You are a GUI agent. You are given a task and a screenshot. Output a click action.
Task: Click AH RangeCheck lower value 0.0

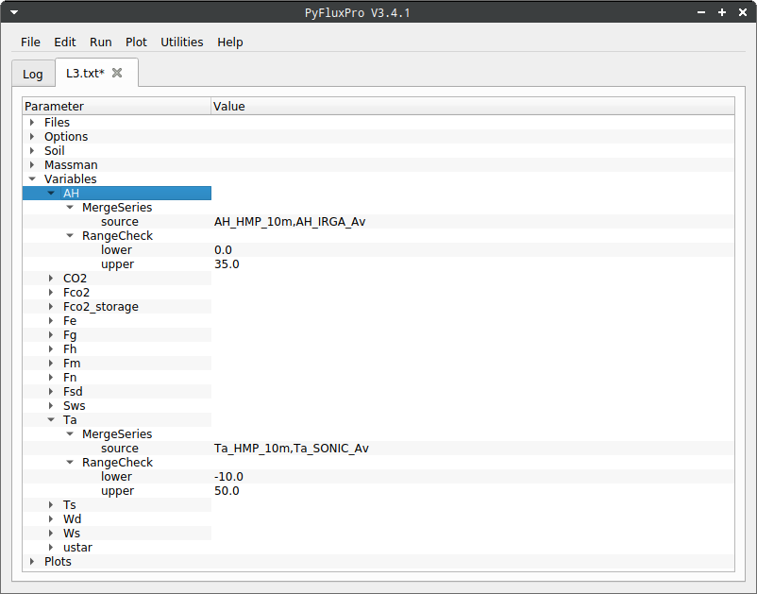click(x=223, y=249)
